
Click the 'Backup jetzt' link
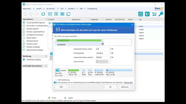tap(128, 82)
